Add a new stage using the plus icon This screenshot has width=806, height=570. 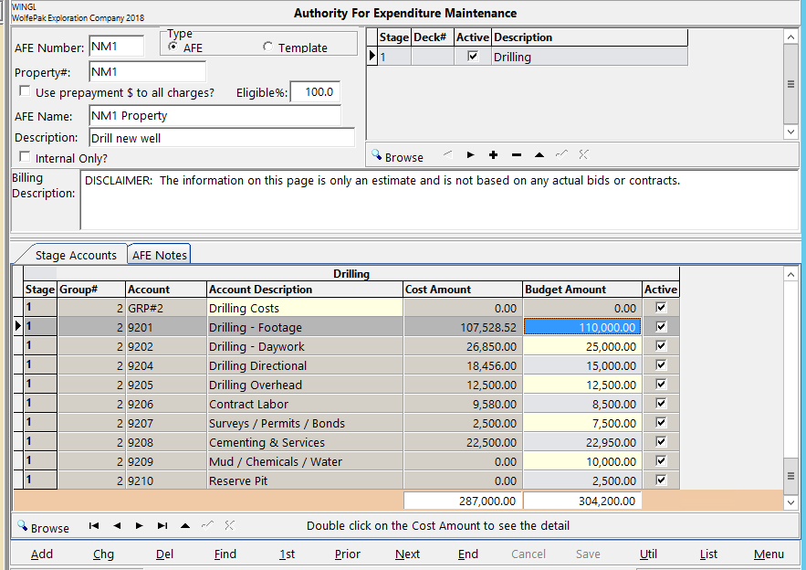click(492, 154)
